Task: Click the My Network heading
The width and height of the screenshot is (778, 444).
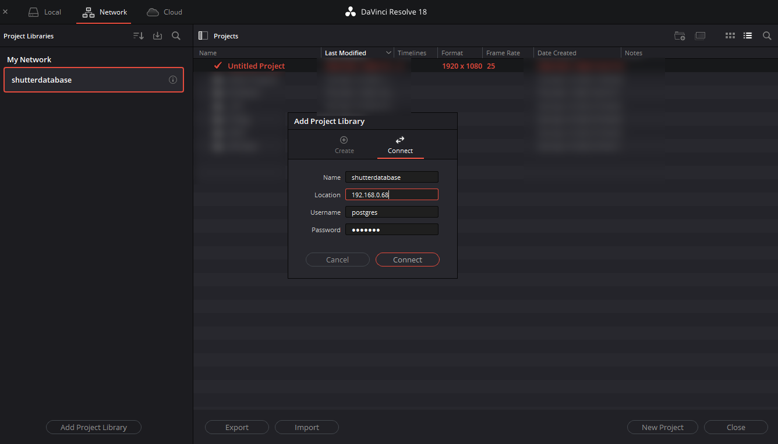Action: pyautogui.click(x=29, y=59)
